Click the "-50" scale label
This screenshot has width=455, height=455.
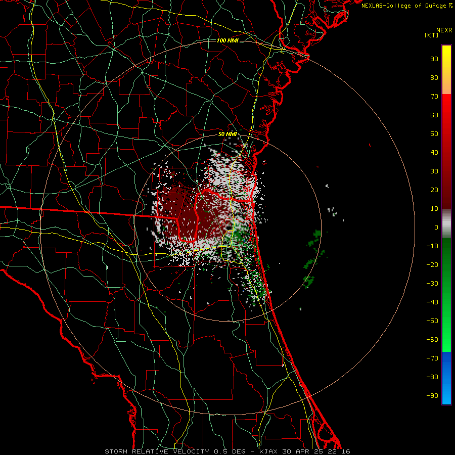pyautogui.click(x=432, y=321)
